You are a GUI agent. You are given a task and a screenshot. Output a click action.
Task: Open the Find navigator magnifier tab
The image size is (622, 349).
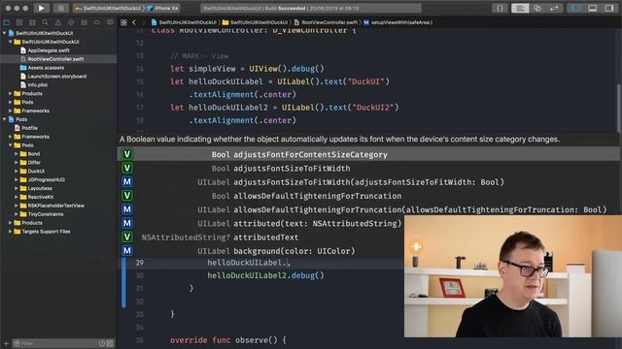[46, 22]
